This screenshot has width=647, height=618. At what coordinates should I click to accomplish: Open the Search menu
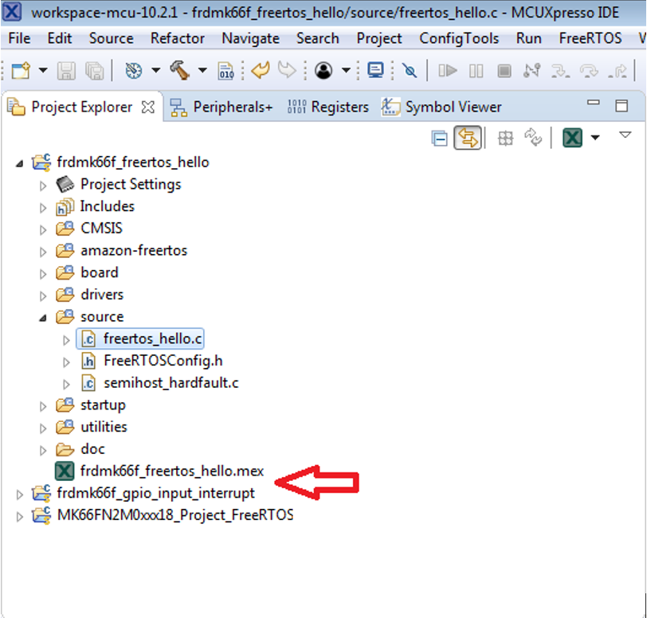pos(318,38)
